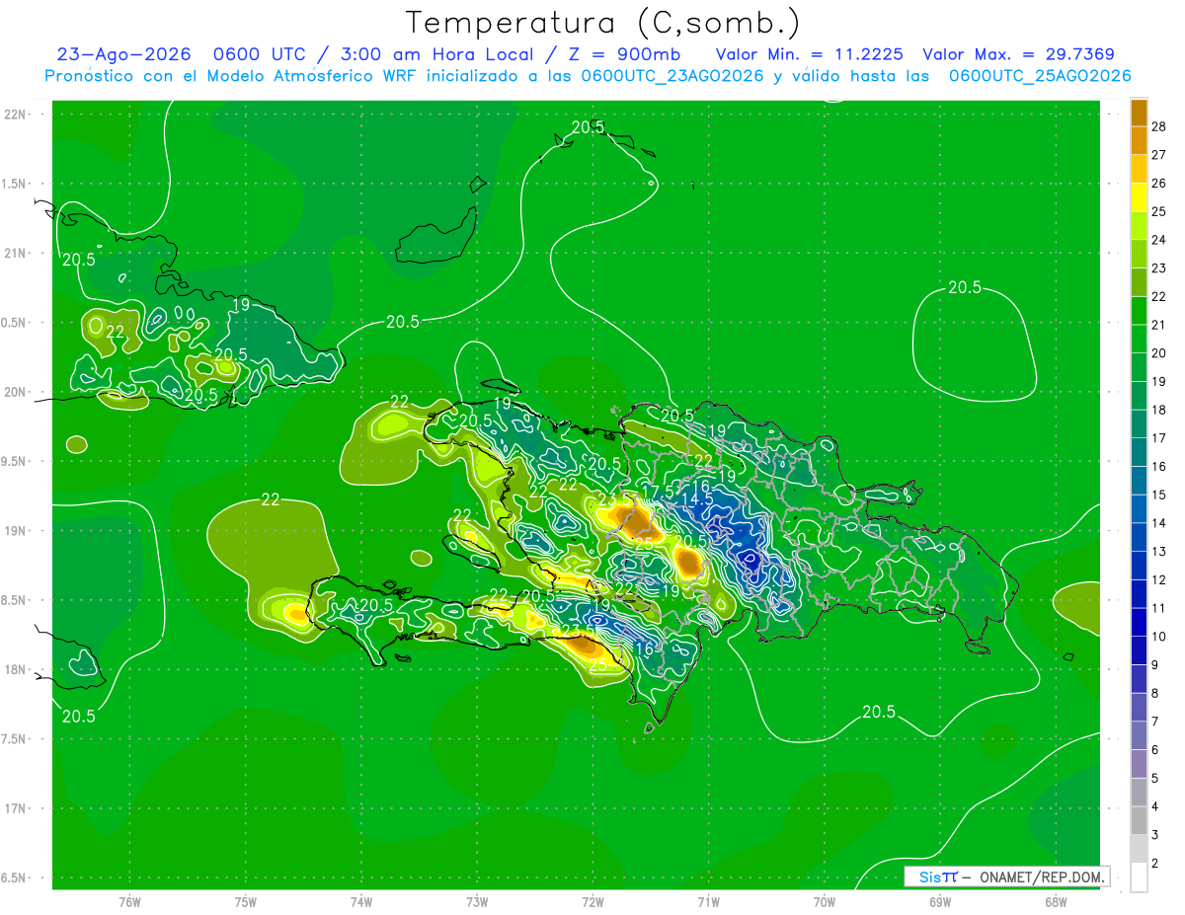Click the colorbar value label "2"
The height and width of the screenshot is (915, 1185).
(x=1155, y=864)
